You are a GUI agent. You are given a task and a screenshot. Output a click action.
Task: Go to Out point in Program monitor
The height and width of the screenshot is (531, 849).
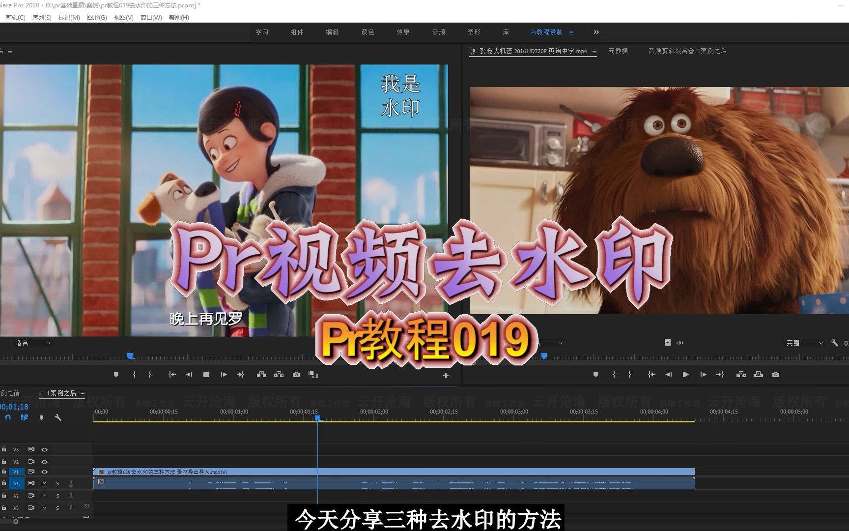[x=240, y=375]
